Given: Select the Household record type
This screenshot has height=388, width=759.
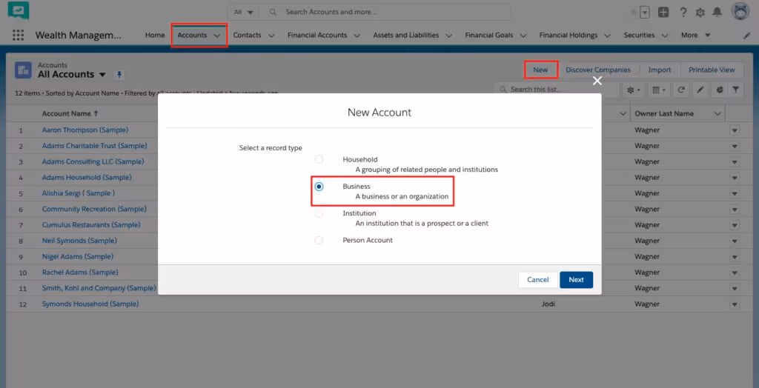Looking at the screenshot, I should 319,159.
